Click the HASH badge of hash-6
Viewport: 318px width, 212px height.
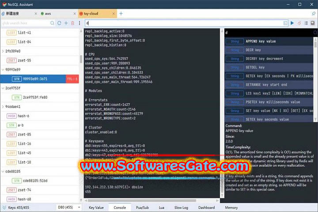tap(11, 116)
